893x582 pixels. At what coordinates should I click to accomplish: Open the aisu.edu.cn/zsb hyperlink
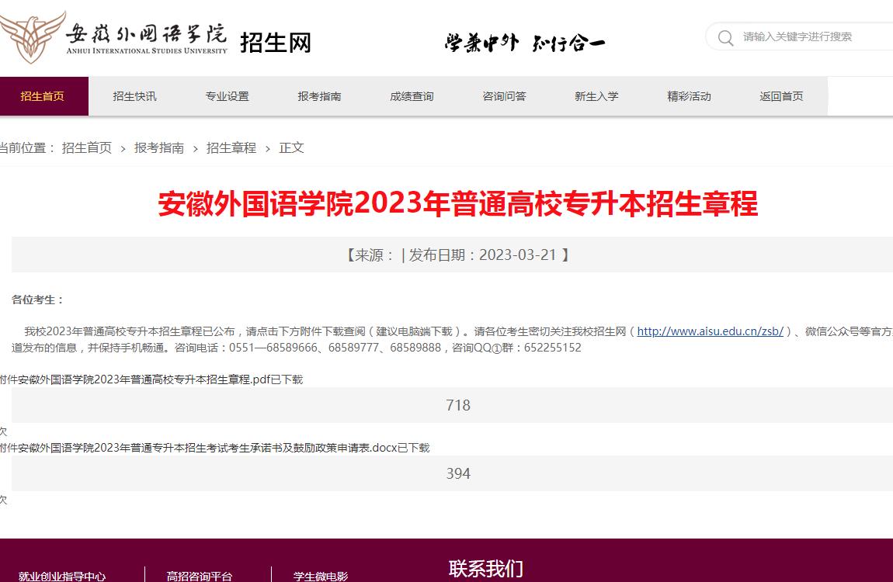pos(711,331)
